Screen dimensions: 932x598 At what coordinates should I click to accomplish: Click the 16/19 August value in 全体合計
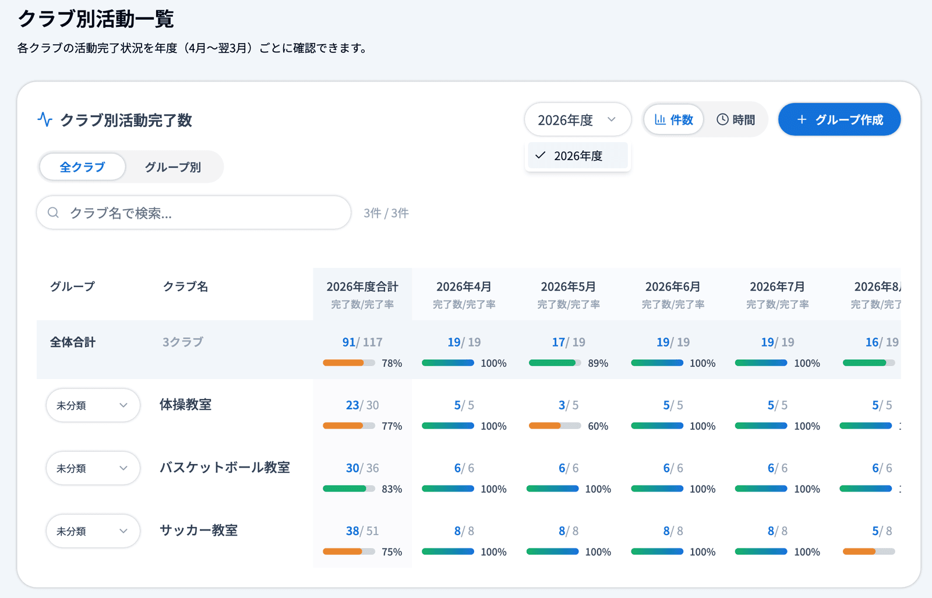click(x=882, y=342)
